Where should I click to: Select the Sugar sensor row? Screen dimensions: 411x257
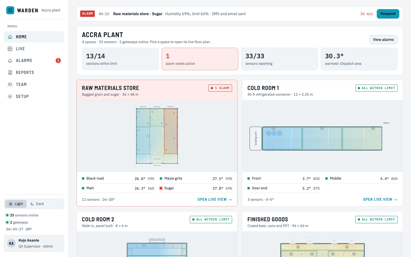pyautogui.click(x=196, y=188)
